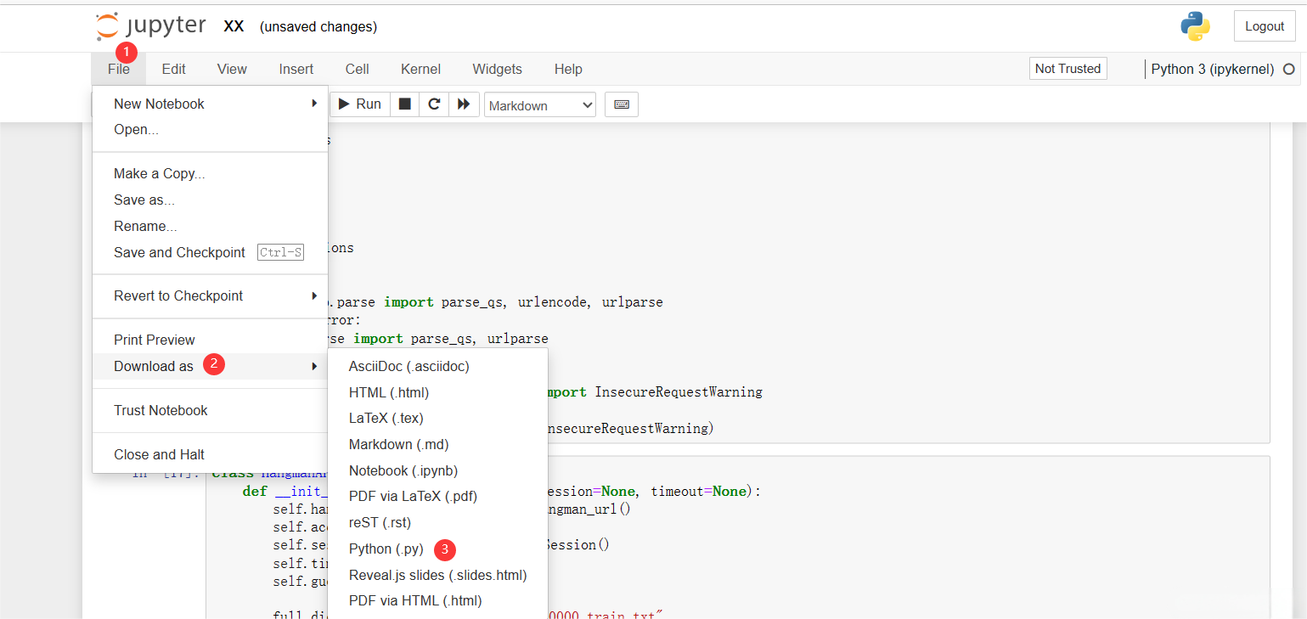The height and width of the screenshot is (619, 1307).
Task: Open the File menu
Action: pos(119,69)
